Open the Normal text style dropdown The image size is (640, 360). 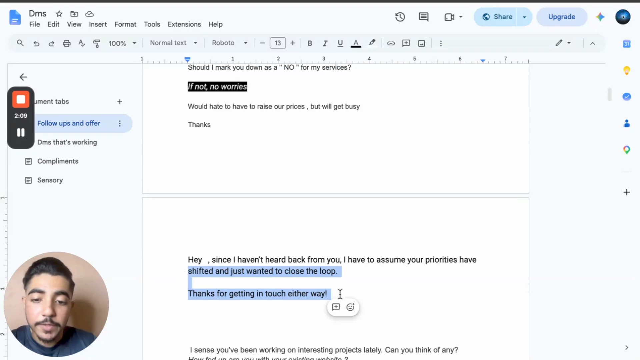click(174, 43)
